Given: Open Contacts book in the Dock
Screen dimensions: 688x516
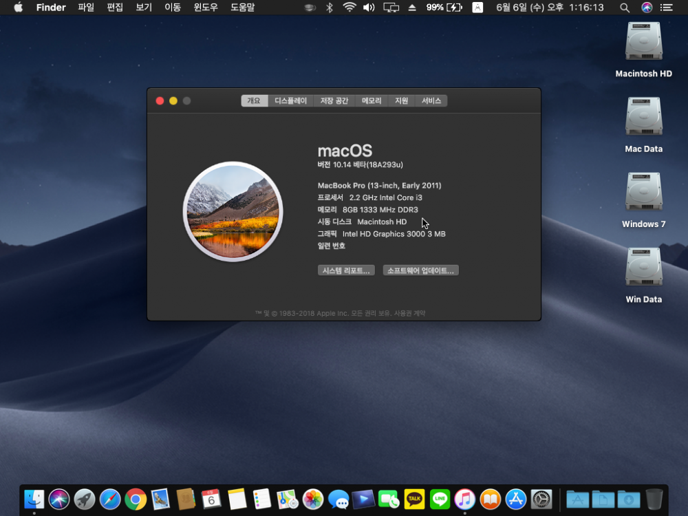Looking at the screenshot, I should pos(186,499).
